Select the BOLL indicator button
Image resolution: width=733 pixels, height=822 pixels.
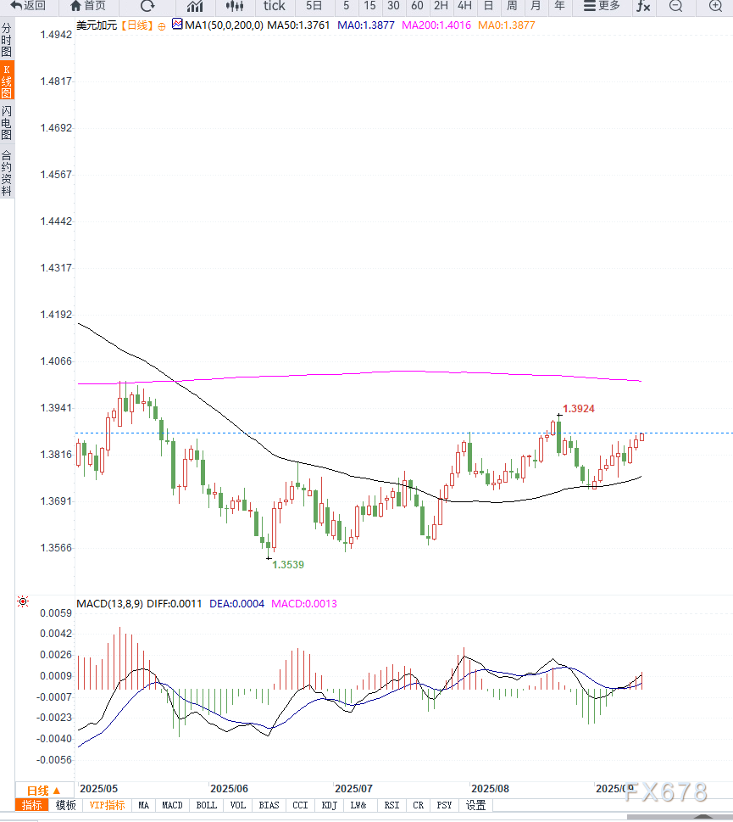pos(206,805)
